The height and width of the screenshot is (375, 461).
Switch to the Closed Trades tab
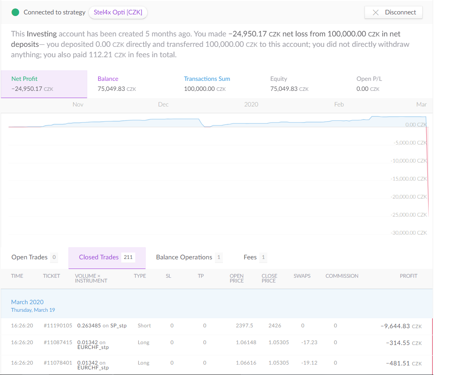click(107, 257)
